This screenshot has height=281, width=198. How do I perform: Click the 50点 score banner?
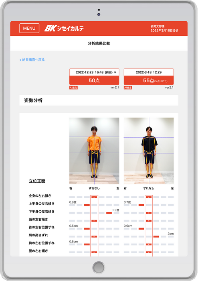pyautogui.click(x=94, y=80)
